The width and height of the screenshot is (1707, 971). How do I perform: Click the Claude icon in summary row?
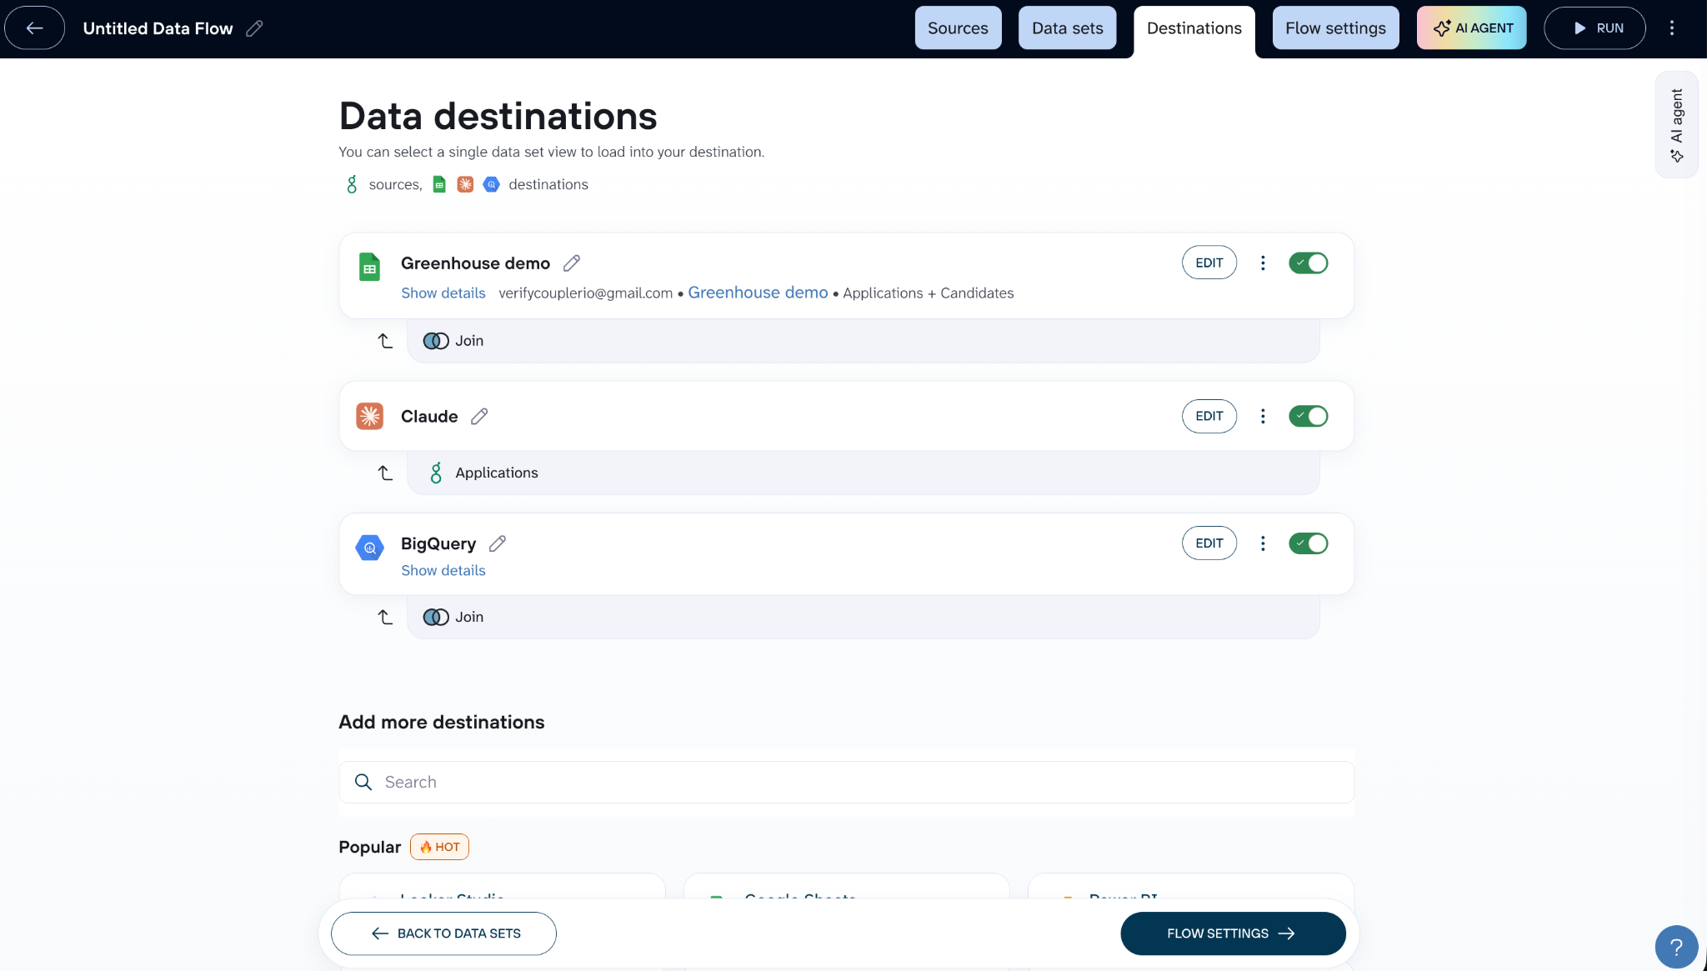465,184
